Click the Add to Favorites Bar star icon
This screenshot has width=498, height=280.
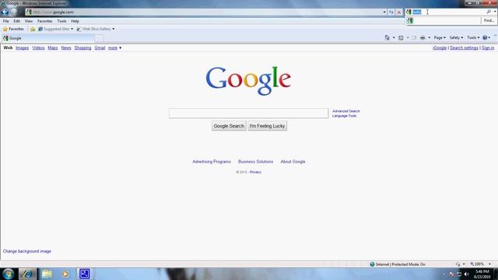point(33,29)
